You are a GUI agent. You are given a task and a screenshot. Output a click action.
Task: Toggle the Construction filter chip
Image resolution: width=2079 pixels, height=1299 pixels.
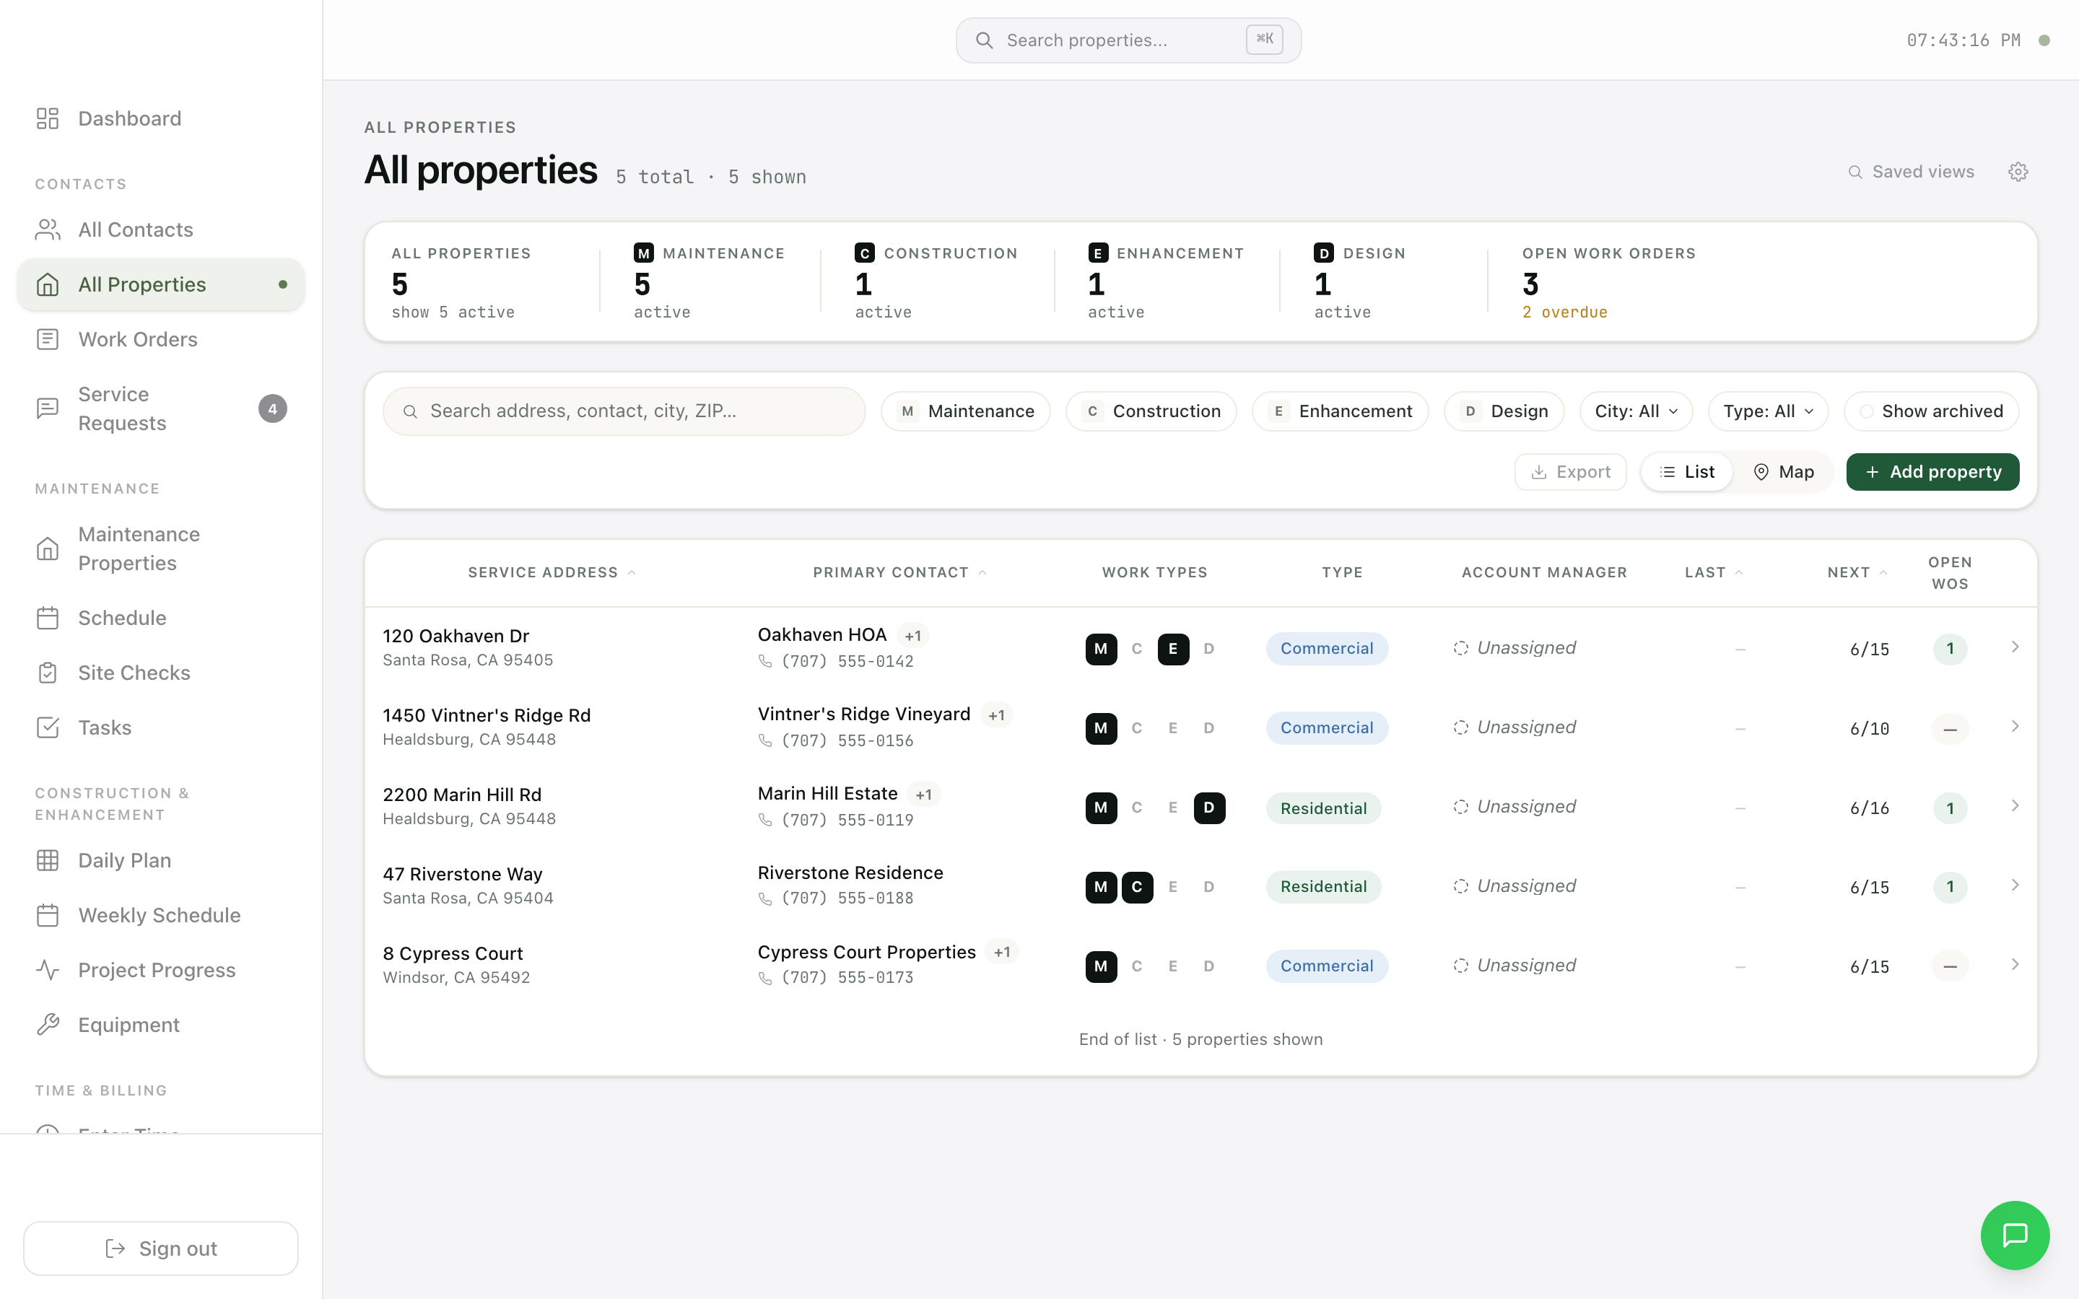(x=1151, y=411)
